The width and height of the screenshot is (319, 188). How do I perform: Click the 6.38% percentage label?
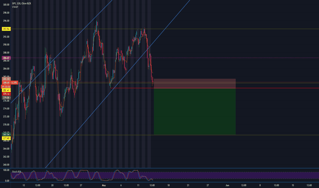(x=14, y=83)
